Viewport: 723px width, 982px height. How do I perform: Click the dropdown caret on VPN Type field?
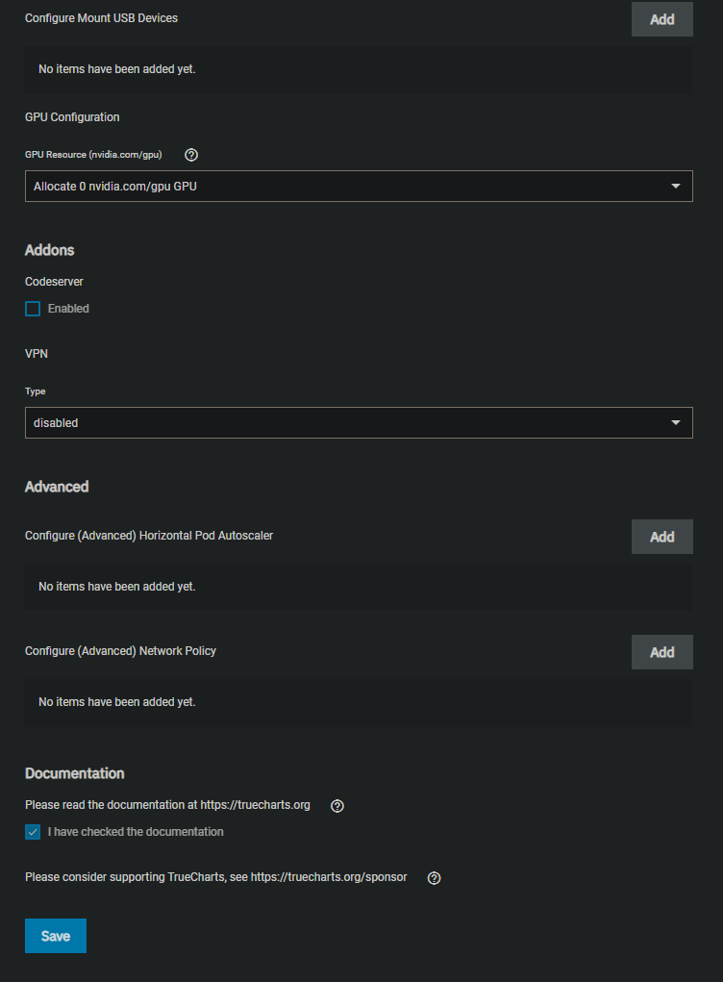pos(676,422)
